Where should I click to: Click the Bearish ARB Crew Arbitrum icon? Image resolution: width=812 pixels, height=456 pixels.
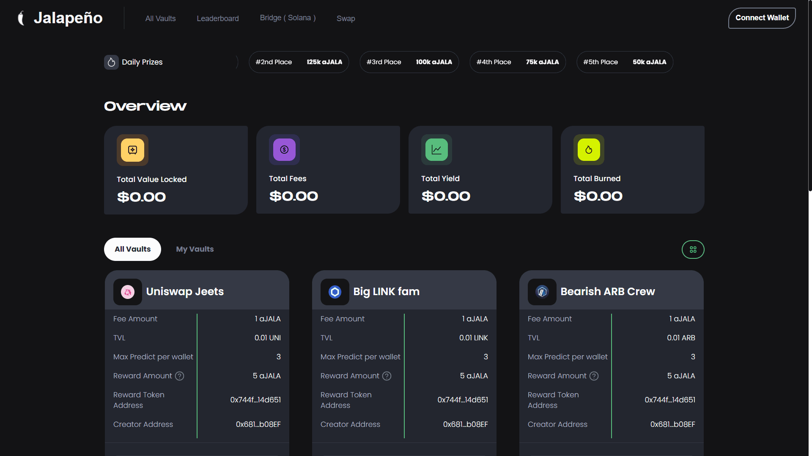(542, 292)
